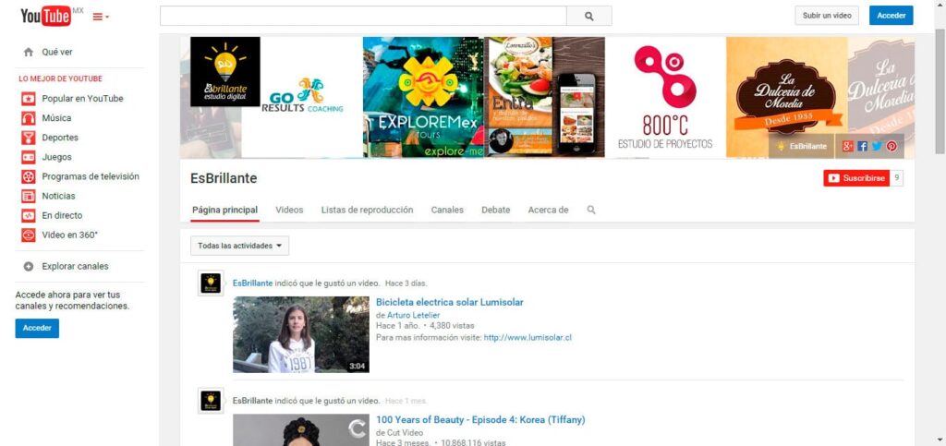Open En directo in the sidebar
Image resolution: width=946 pixels, height=446 pixels.
click(x=62, y=215)
